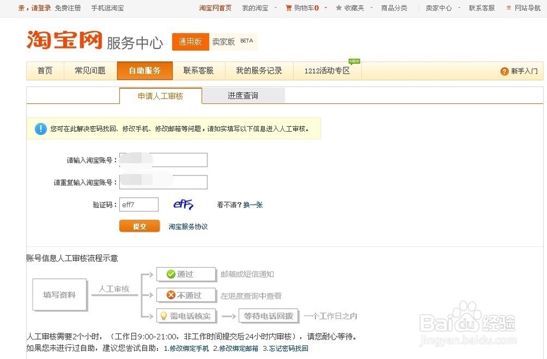This screenshot has height=359, width=547.
Task: Select the 通用版 version button
Action: 190,42
